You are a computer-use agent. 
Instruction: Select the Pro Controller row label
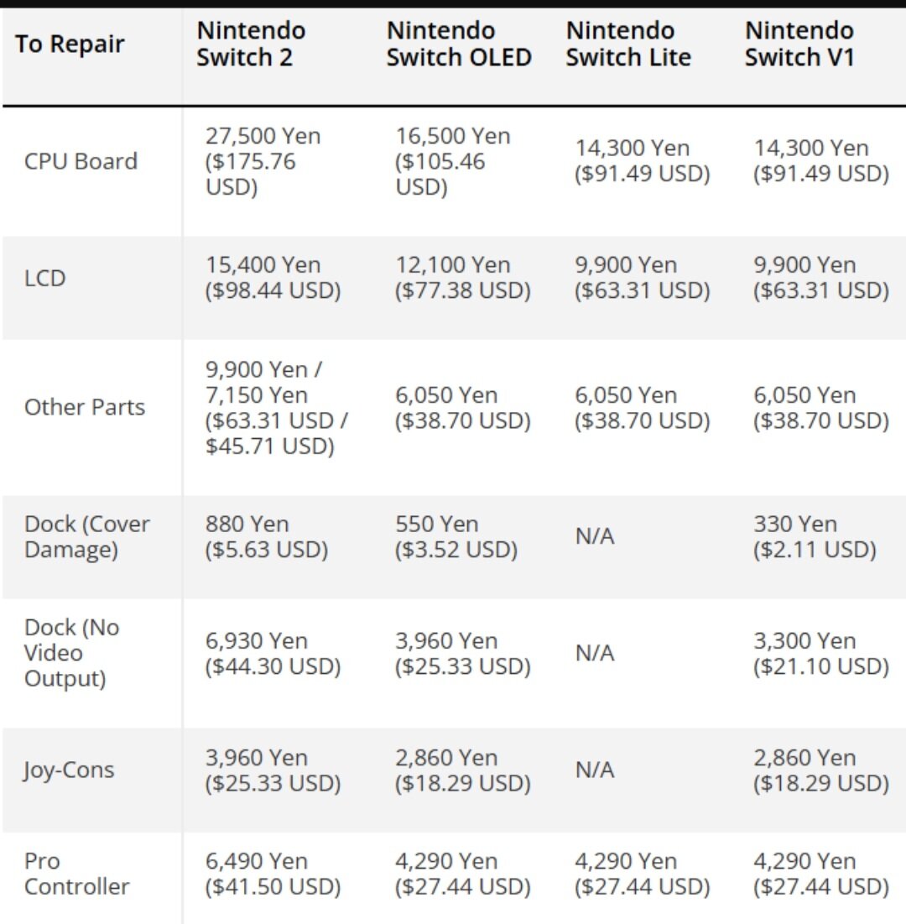click(x=76, y=874)
